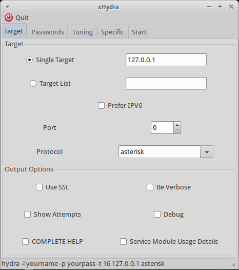
Task: Select the Target List radio button
Action: click(x=33, y=83)
